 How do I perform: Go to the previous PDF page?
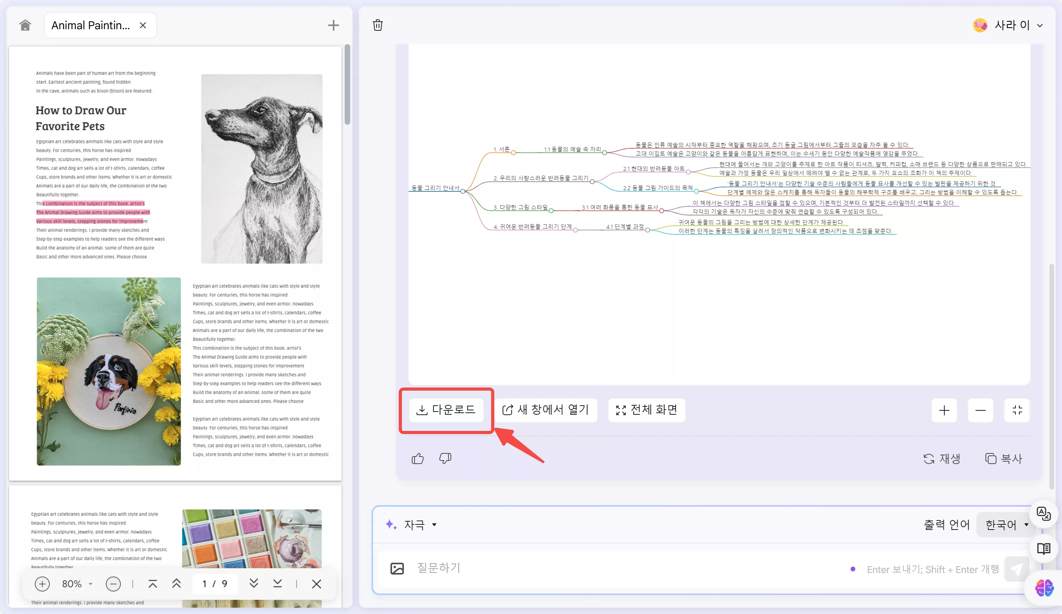(x=176, y=584)
